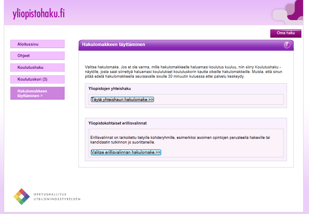Open Koulutuskori (3) in the sidebar

37,79
